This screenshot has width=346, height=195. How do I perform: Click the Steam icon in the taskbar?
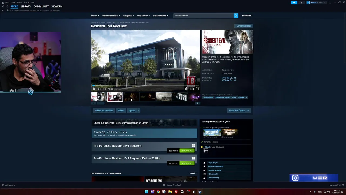200,192
